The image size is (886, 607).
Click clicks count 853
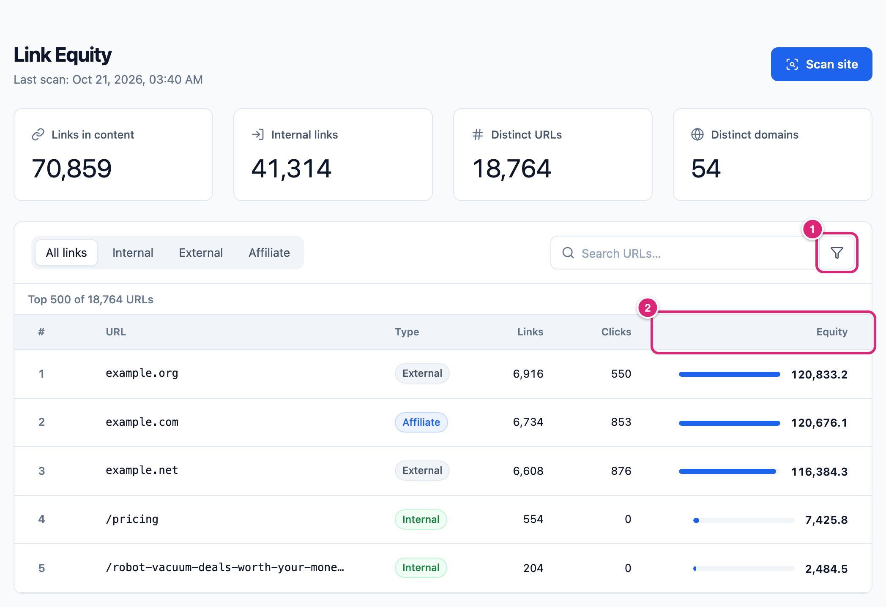[621, 422]
